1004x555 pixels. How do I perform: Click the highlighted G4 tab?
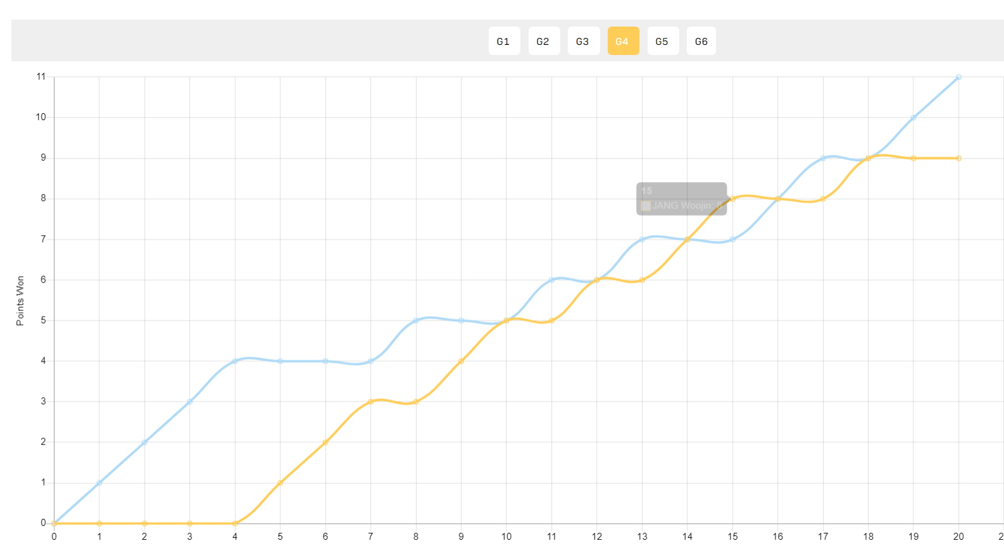coord(623,41)
